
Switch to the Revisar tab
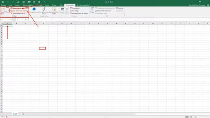pos(54,5)
